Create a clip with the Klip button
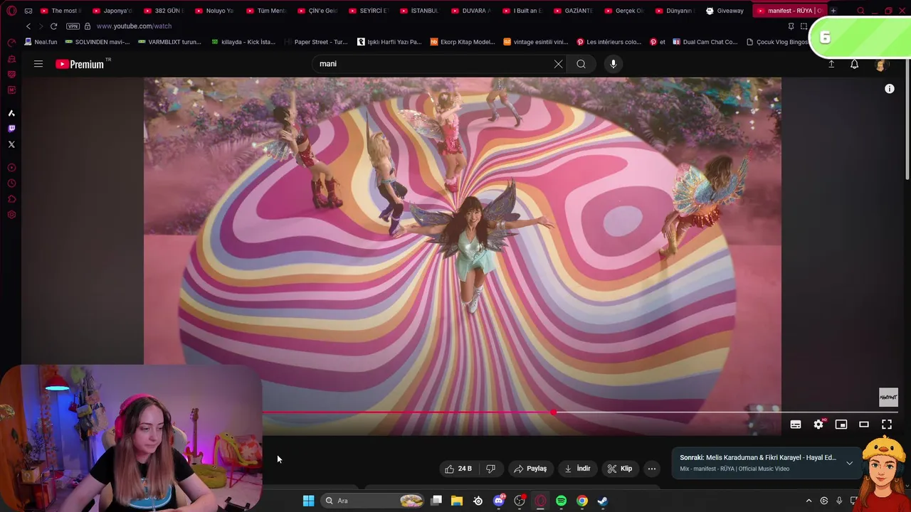 620,469
